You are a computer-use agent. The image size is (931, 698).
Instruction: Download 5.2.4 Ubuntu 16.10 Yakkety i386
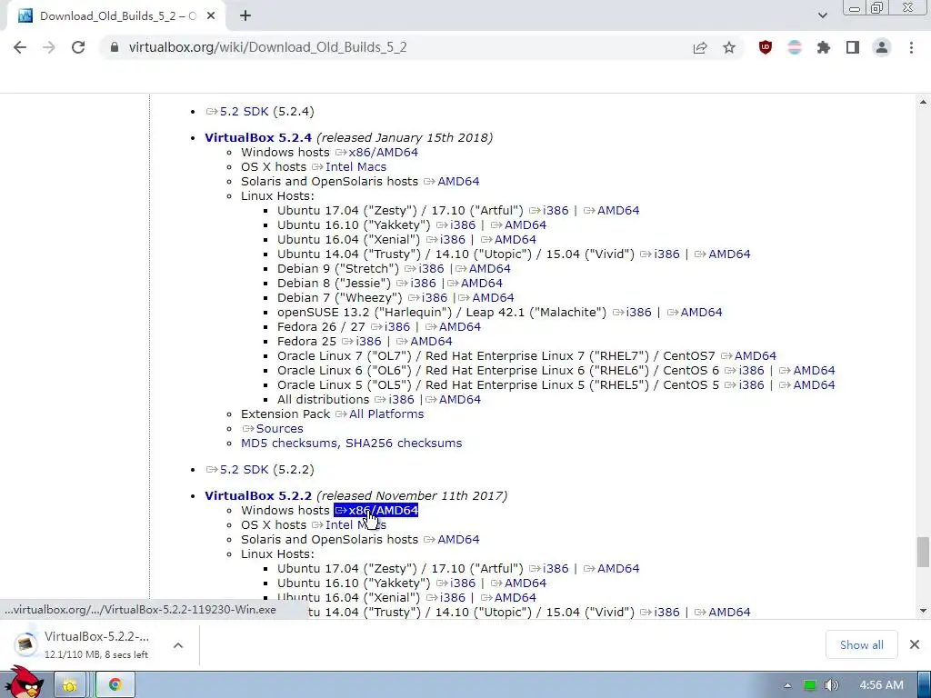456,225
